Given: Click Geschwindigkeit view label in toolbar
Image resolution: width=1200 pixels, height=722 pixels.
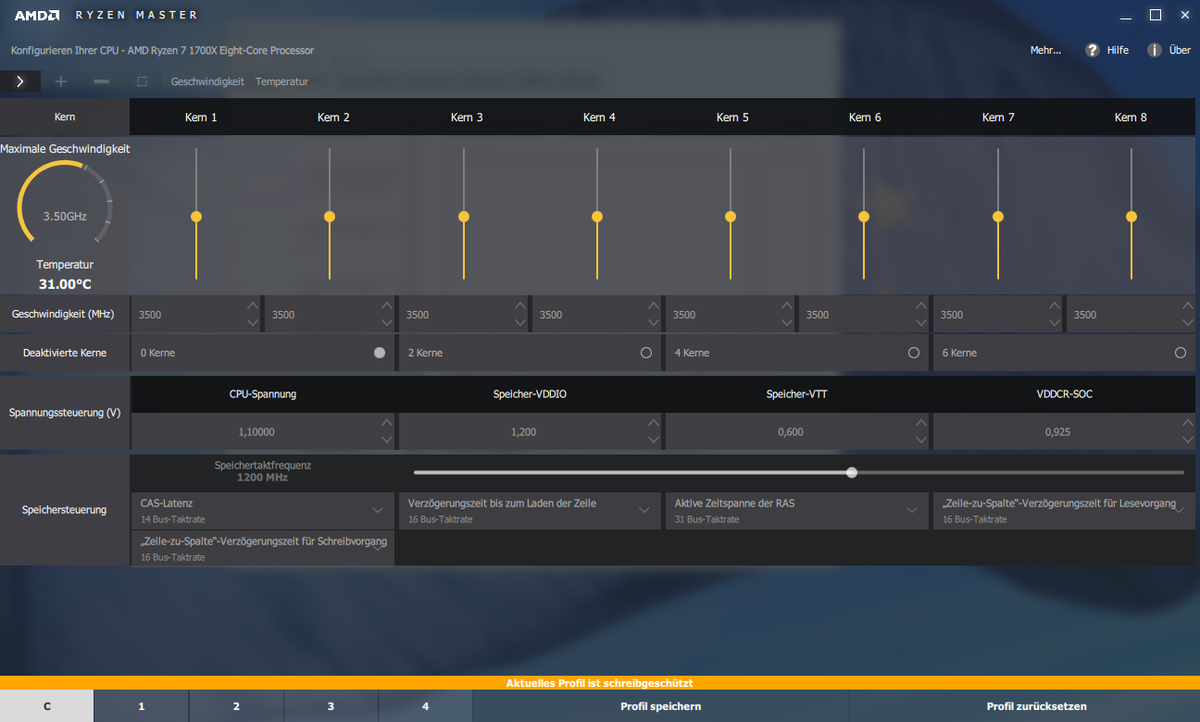Looking at the screenshot, I should click(x=207, y=81).
